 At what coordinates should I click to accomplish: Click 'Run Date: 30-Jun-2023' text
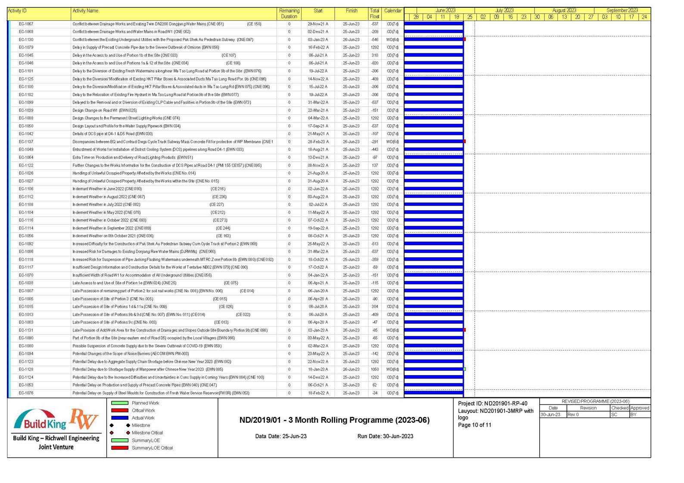(385, 436)
